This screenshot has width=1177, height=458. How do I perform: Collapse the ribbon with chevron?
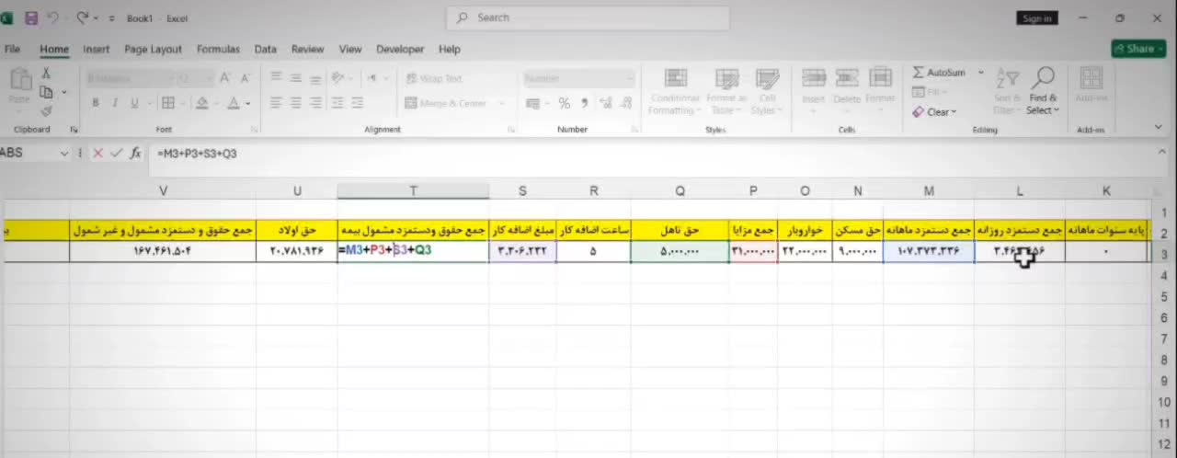coord(1159,128)
